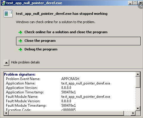Screen dimensions: 143x118
Task: Choose Check online for a solution and close
Action: pos(66,32)
